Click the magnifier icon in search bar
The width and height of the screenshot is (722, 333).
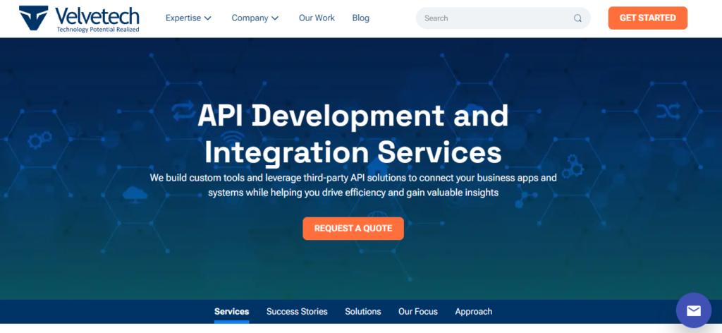(577, 18)
